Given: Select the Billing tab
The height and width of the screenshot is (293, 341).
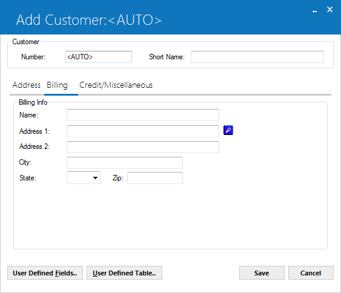Looking at the screenshot, I should click(57, 85).
